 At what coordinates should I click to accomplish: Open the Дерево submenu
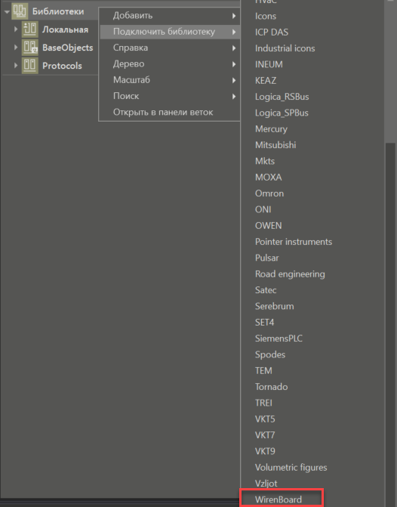coord(170,64)
